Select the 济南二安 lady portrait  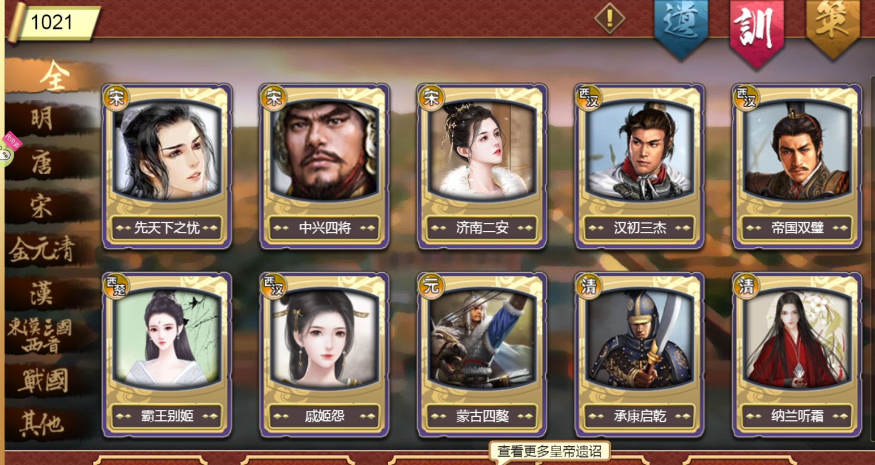point(482,150)
